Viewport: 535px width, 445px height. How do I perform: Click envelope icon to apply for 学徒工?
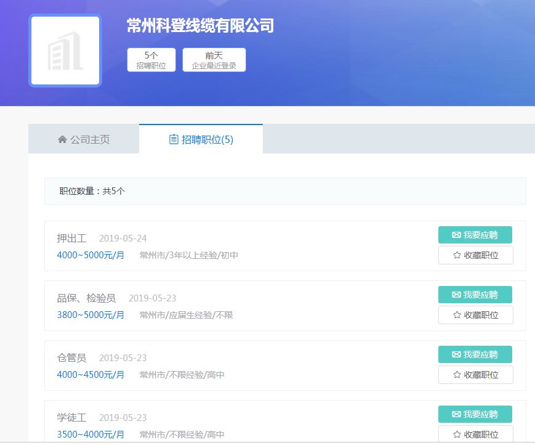click(456, 414)
